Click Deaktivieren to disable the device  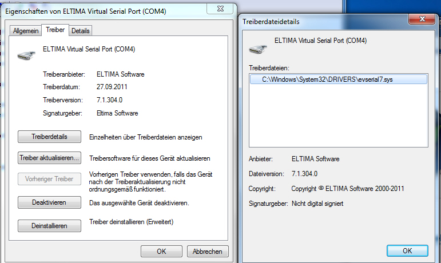50,202
